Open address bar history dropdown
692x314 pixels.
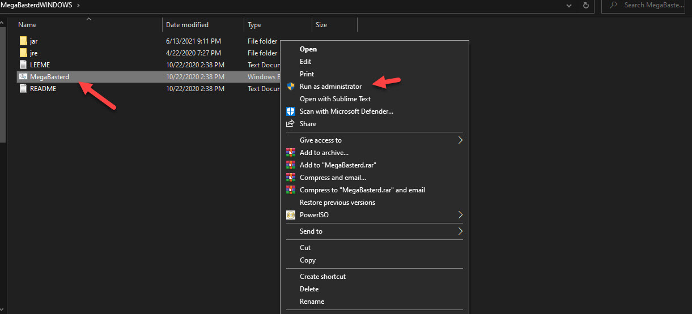(569, 5)
